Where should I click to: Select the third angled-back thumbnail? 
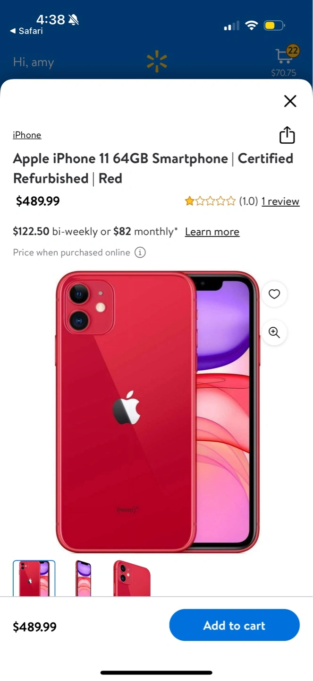point(132,578)
